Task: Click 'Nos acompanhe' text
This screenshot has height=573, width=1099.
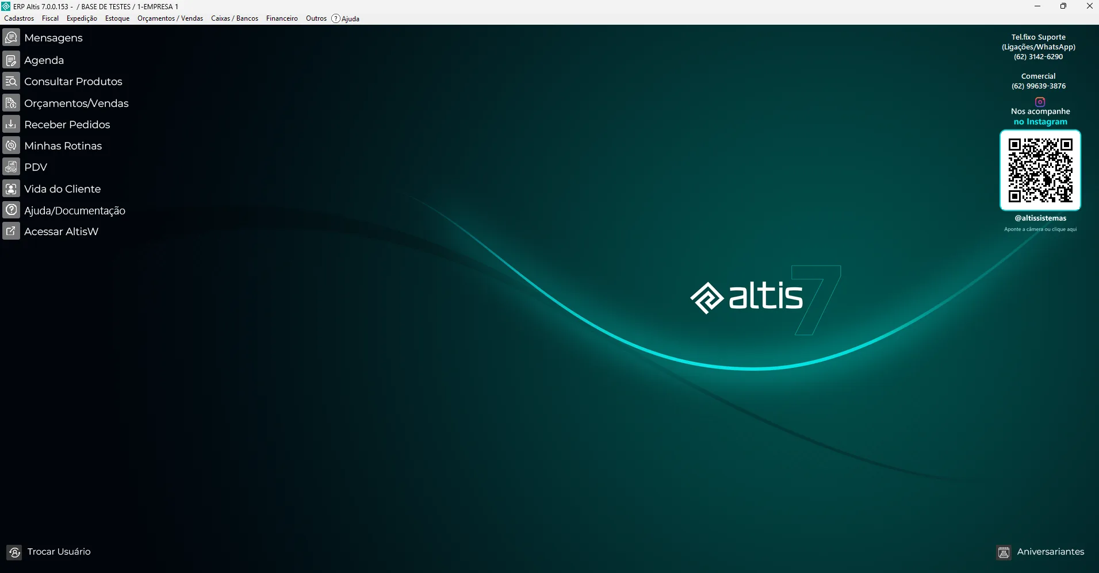Action: coord(1040,111)
